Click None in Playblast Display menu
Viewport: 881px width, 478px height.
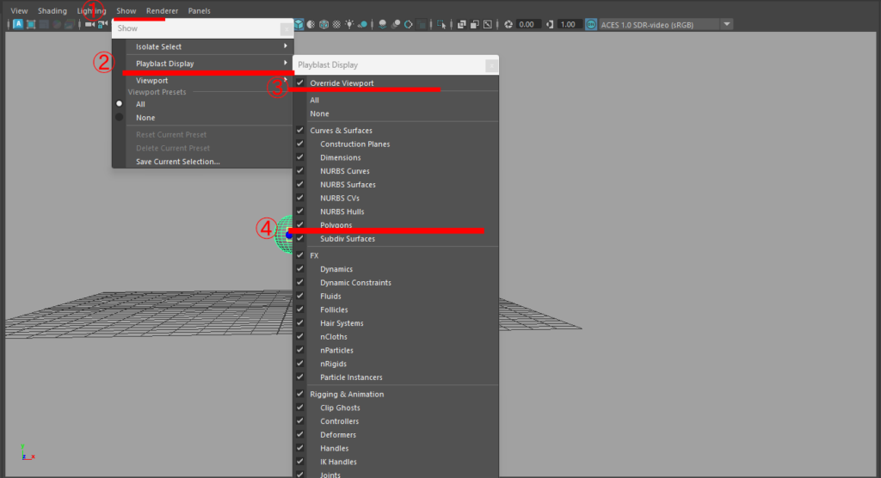tap(319, 113)
